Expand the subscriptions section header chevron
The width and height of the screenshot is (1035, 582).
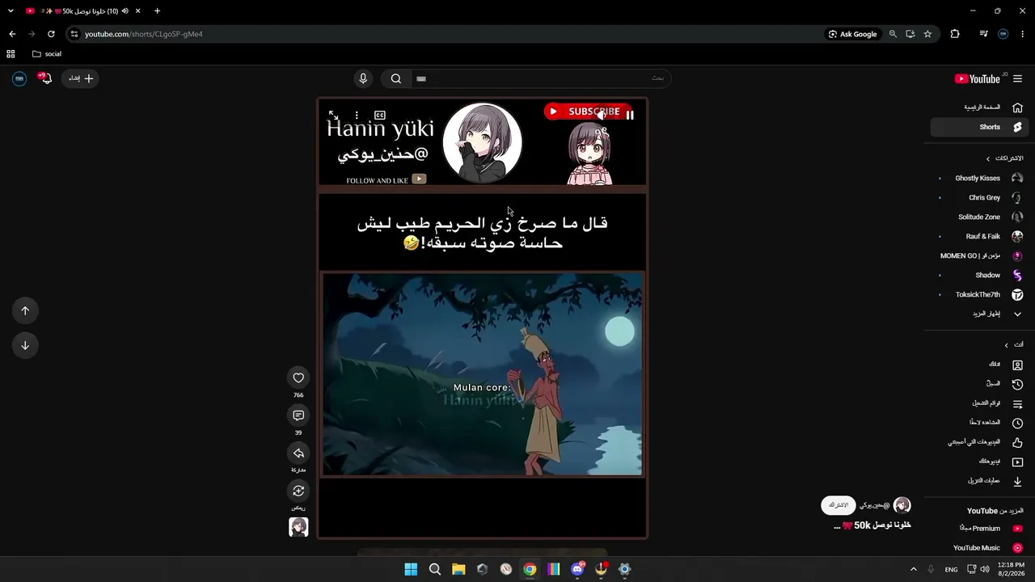pos(988,158)
